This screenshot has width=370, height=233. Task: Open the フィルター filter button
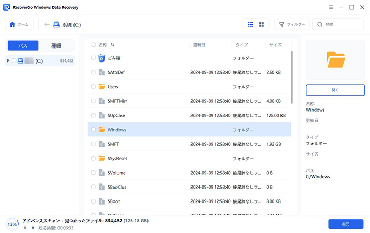coord(292,24)
